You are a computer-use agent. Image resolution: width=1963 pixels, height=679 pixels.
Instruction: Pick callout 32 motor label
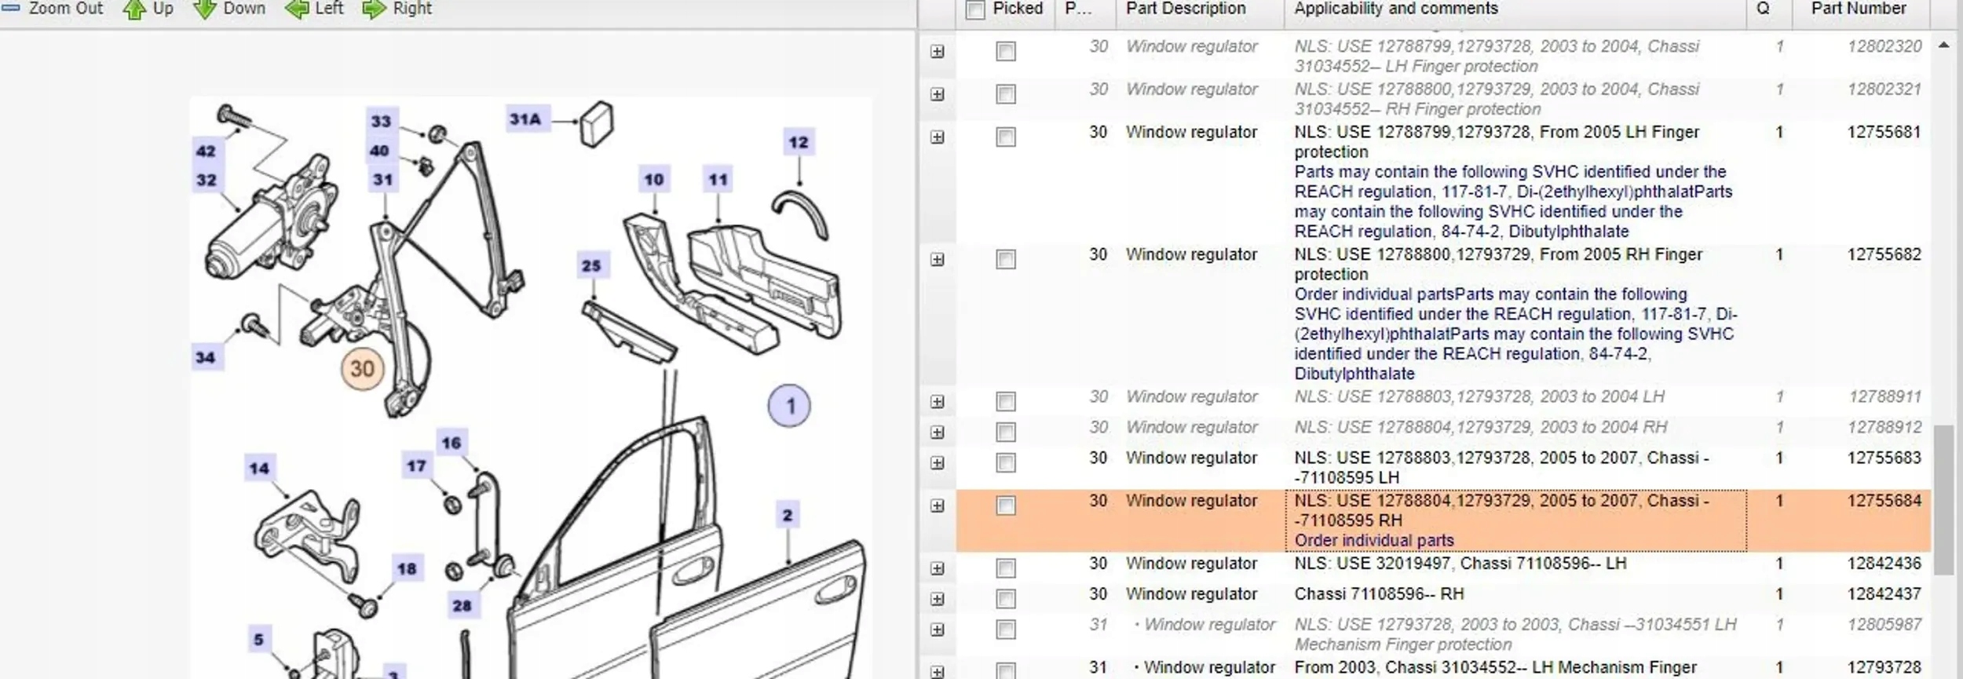[x=206, y=181]
